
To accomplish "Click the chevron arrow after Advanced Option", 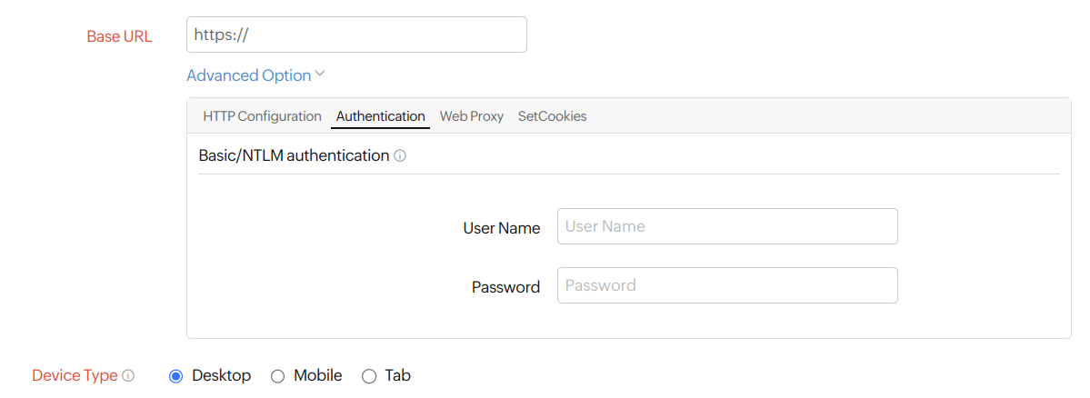I will 320,75.
